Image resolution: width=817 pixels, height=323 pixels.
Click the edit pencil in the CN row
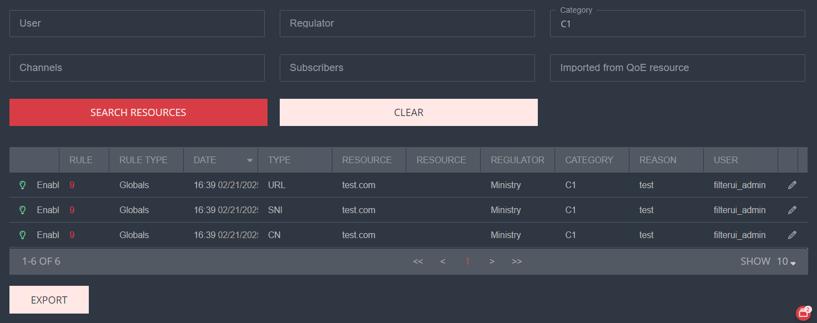[x=792, y=235]
